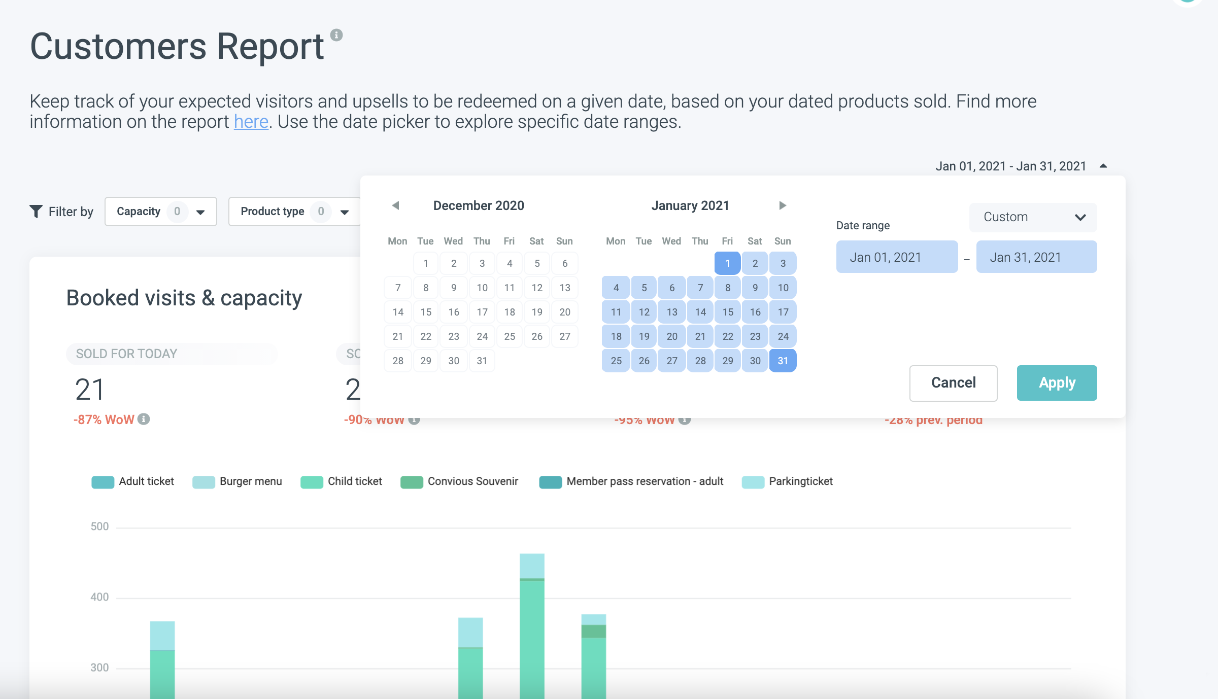Select January 15 in the calendar
Screen dimensions: 1218x699
tap(727, 312)
